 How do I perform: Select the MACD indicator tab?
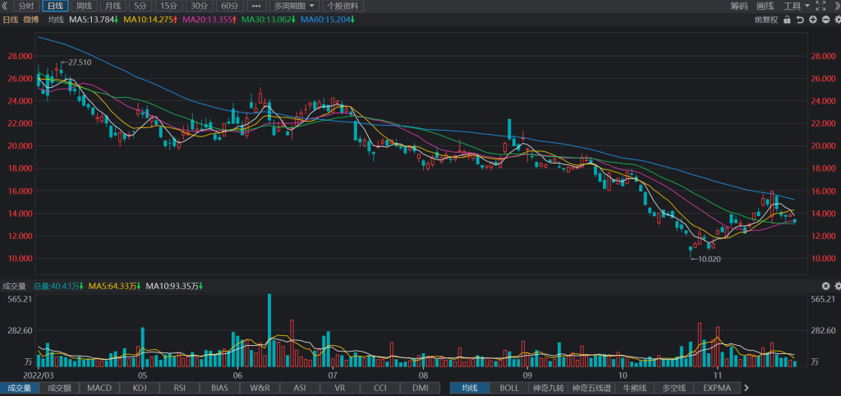click(x=99, y=388)
